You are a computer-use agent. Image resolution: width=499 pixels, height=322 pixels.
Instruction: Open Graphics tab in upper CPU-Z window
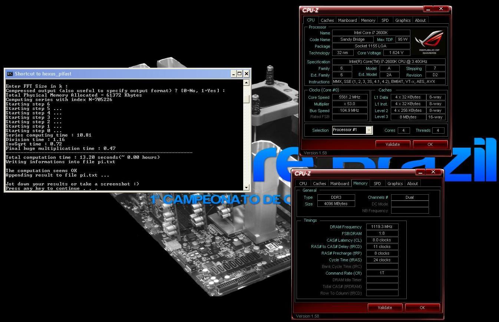(403, 20)
